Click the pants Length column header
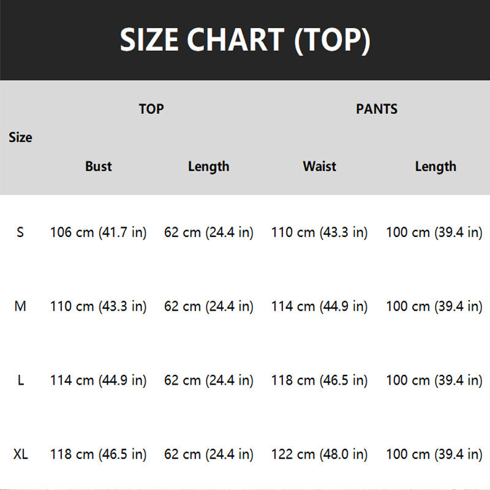This screenshot has width=490, height=490. point(435,166)
